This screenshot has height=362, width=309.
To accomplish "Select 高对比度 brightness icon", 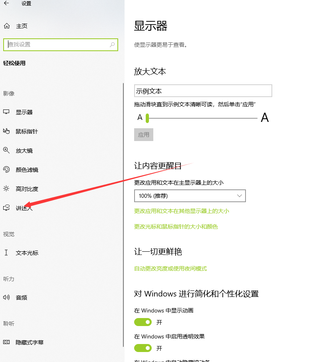I will [6, 189].
